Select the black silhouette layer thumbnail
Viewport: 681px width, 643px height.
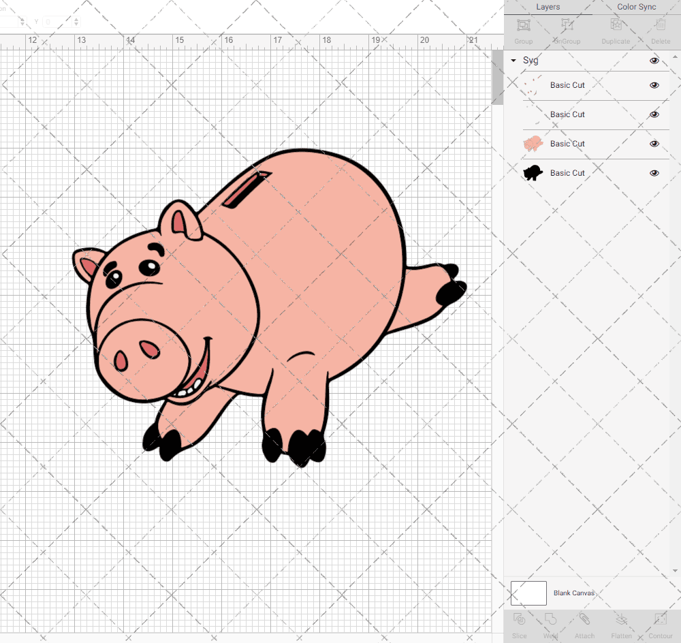(x=533, y=173)
